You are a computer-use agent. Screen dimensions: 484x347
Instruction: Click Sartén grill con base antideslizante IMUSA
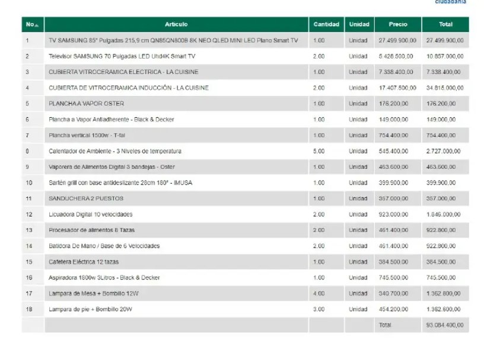coord(120,183)
